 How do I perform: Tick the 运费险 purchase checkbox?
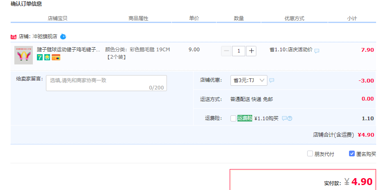pos(233,119)
